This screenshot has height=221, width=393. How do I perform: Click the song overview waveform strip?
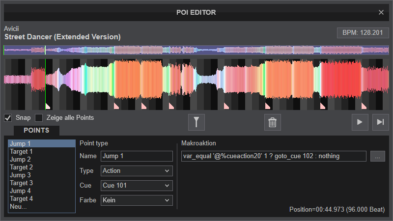(196, 50)
